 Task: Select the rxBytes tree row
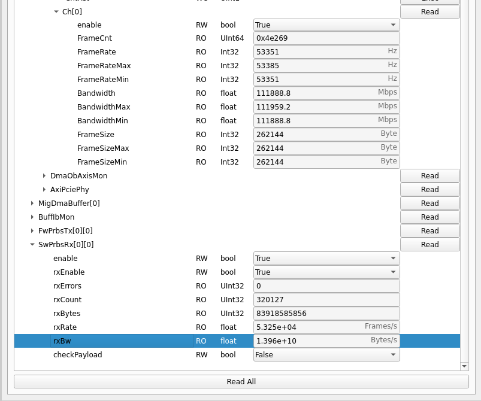[x=66, y=314]
